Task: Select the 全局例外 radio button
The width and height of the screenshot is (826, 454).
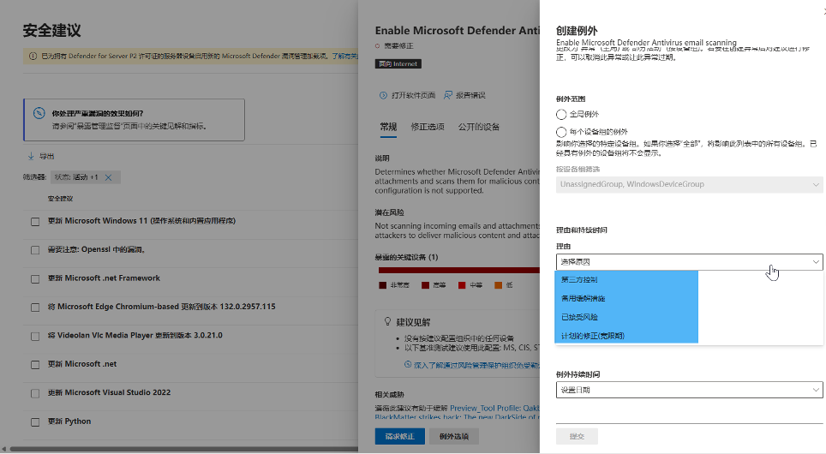Action: (561, 114)
